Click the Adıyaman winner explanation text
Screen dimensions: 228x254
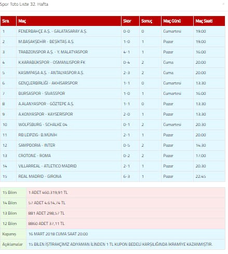(120, 244)
